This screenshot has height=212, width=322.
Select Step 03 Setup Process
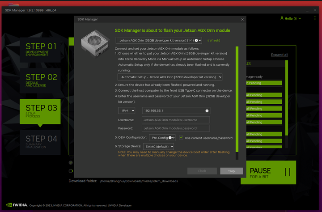click(40, 111)
